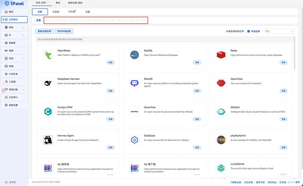The height and width of the screenshot is (186, 303).
Task: Open the 项目地址 footer link
Action: click(x=272, y=182)
